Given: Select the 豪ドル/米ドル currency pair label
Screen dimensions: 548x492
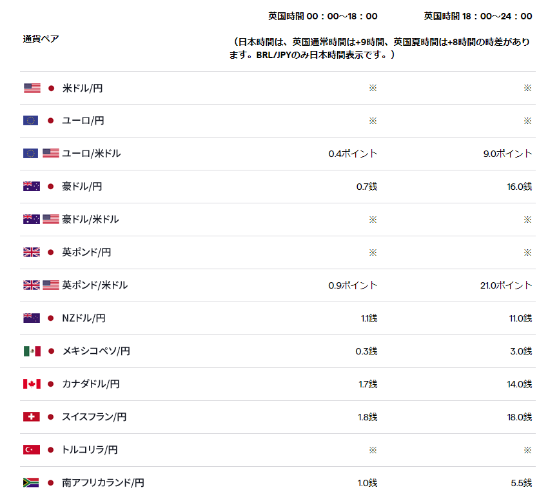Looking at the screenshot, I should [90, 220].
